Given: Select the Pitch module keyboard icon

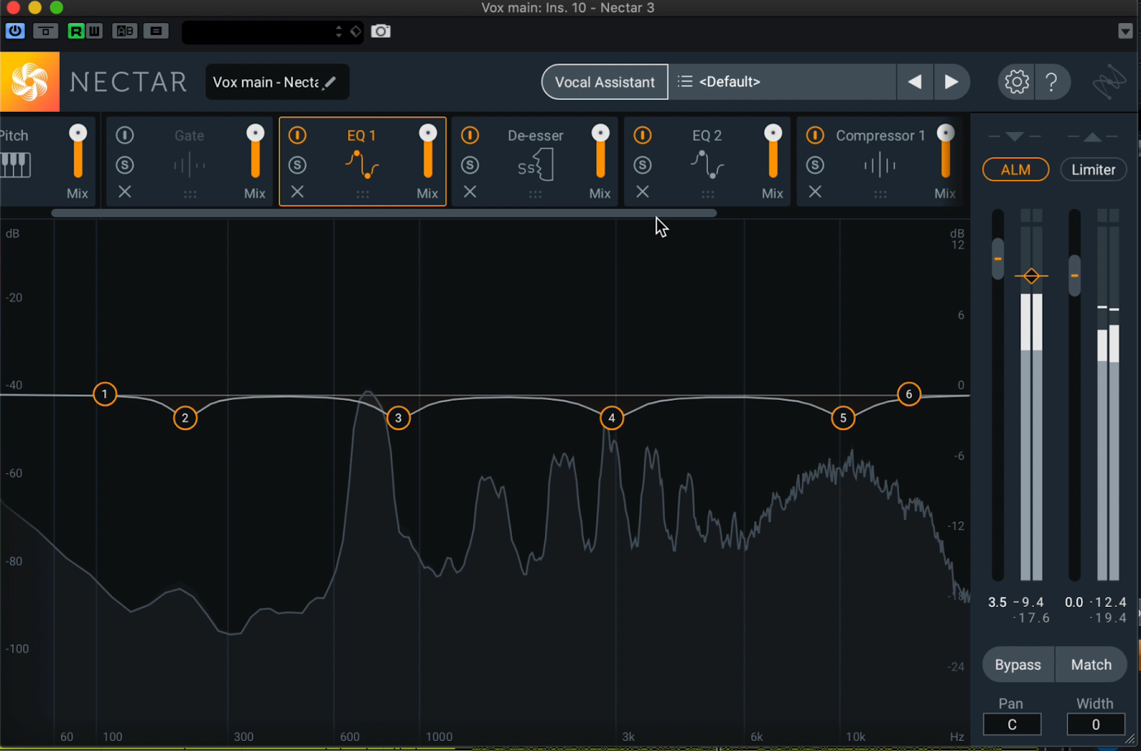Looking at the screenshot, I should 15,165.
